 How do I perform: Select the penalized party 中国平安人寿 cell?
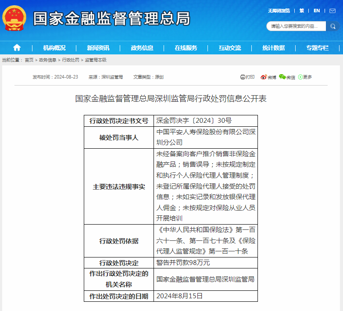point(206,137)
